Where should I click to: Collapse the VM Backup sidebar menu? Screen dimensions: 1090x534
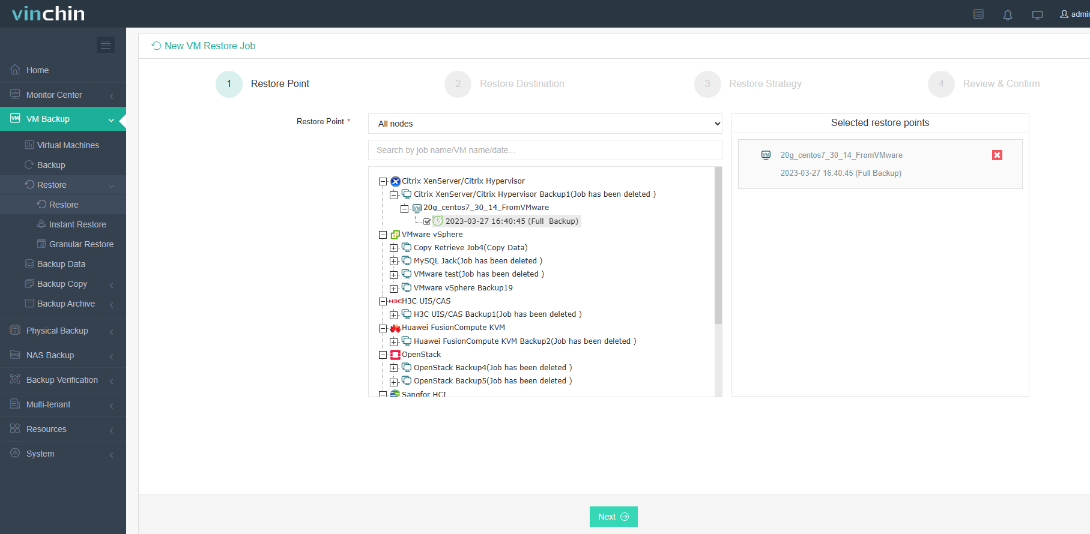click(x=63, y=119)
